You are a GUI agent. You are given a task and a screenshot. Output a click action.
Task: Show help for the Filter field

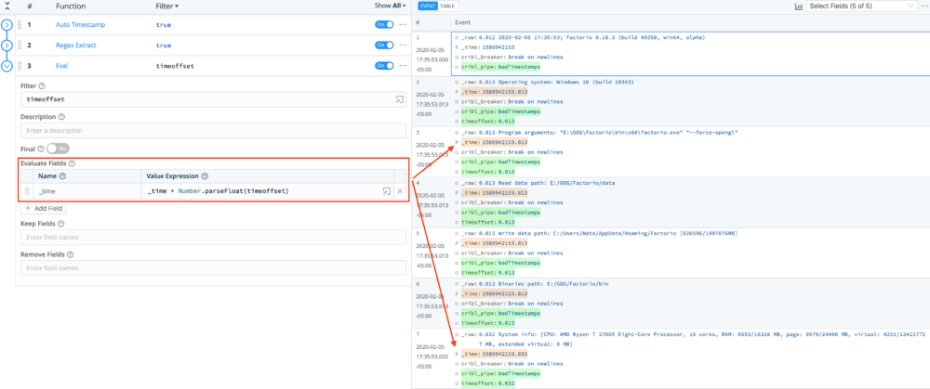pos(42,85)
